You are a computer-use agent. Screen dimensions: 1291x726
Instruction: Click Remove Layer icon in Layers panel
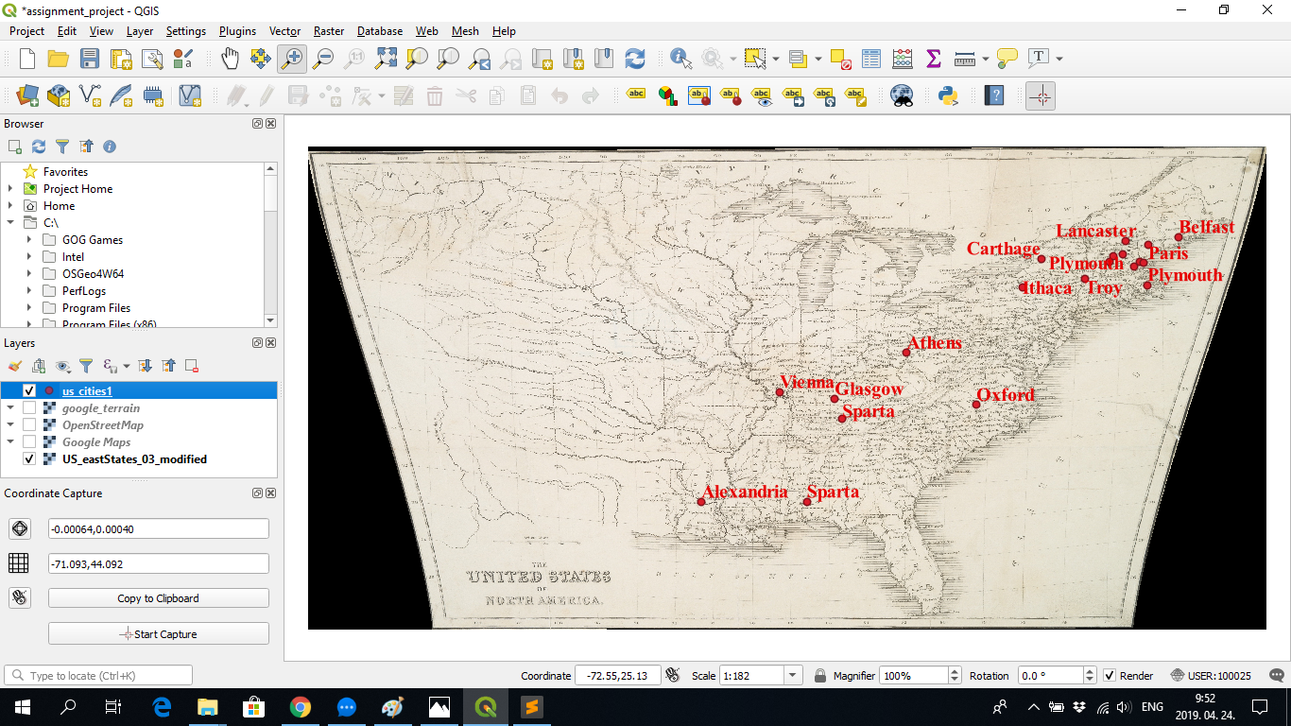(192, 366)
